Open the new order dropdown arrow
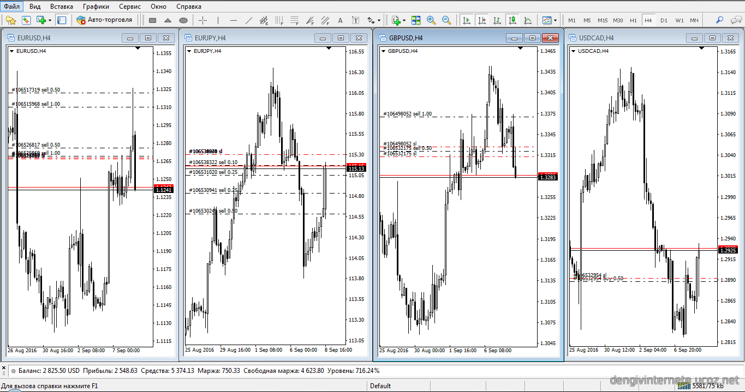 pos(50,20)
